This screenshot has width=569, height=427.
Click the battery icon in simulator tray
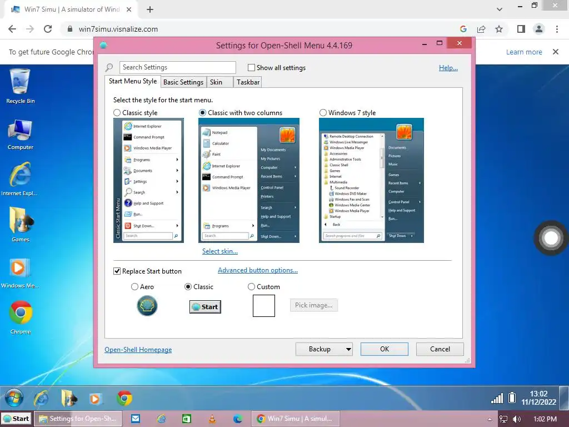pyautogui.click(x=512, y=398)
